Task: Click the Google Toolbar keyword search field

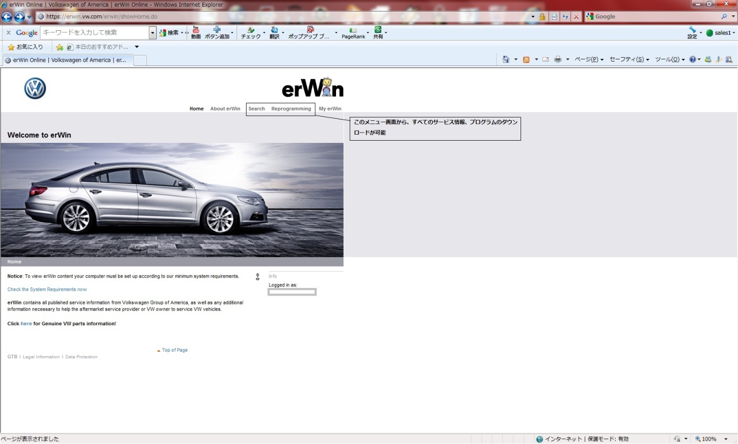Action: click(94, 33)
